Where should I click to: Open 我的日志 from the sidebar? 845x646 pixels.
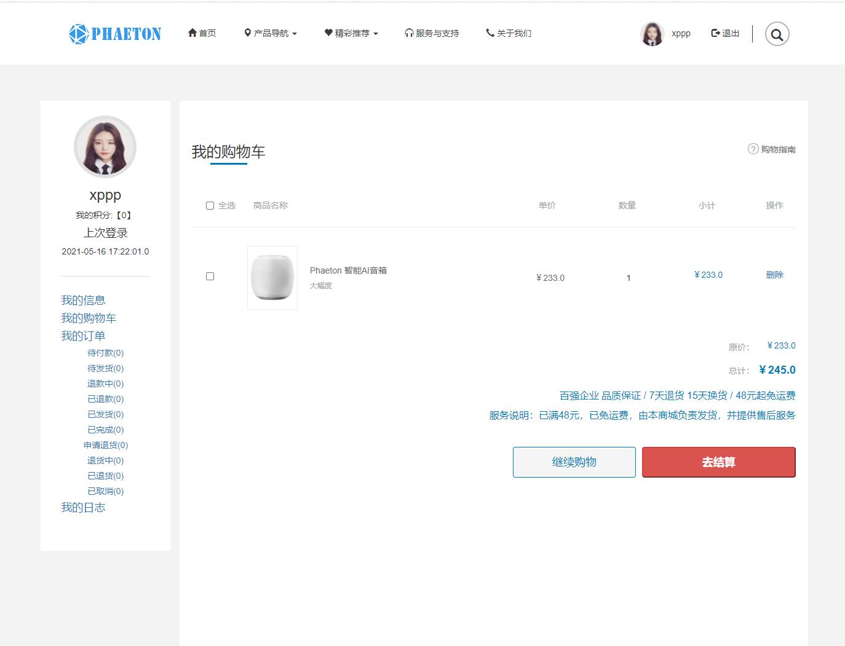tap(83, 507)
